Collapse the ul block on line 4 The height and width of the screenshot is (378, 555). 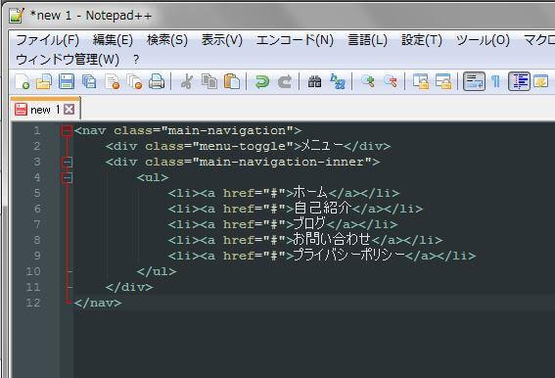(x=67, y=178)
